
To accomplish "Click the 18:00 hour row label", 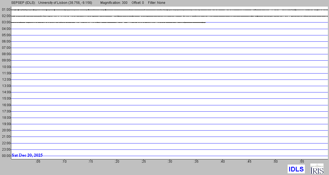I will coord(6,118).
